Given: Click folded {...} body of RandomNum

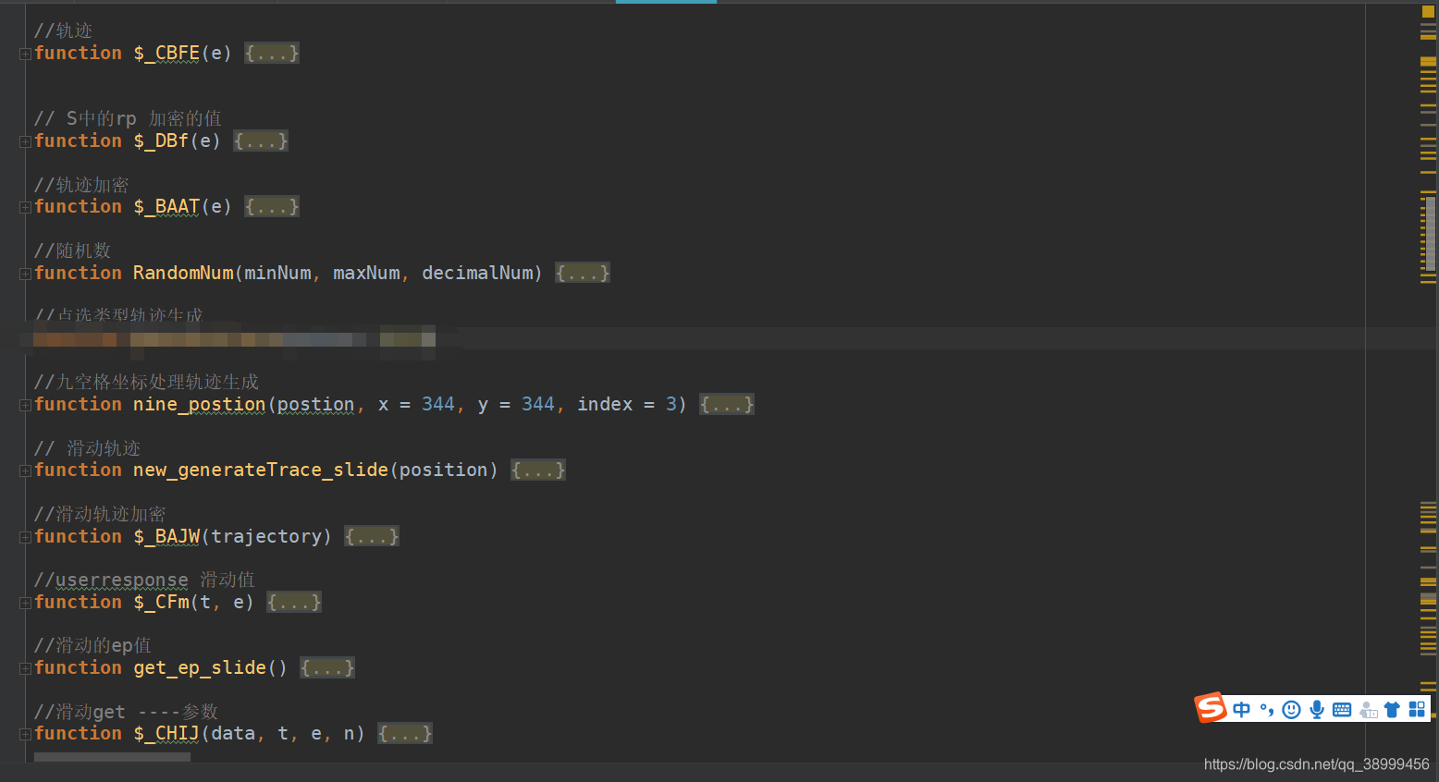Looking at the screenshot, I should [583, 273].
